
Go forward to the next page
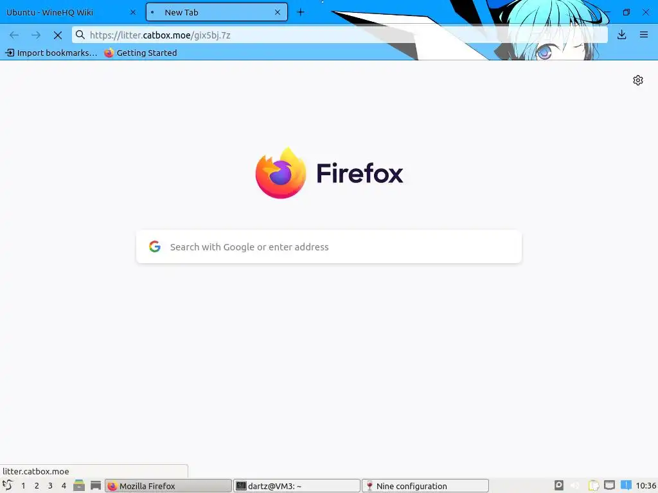click(x=36, y=35)
